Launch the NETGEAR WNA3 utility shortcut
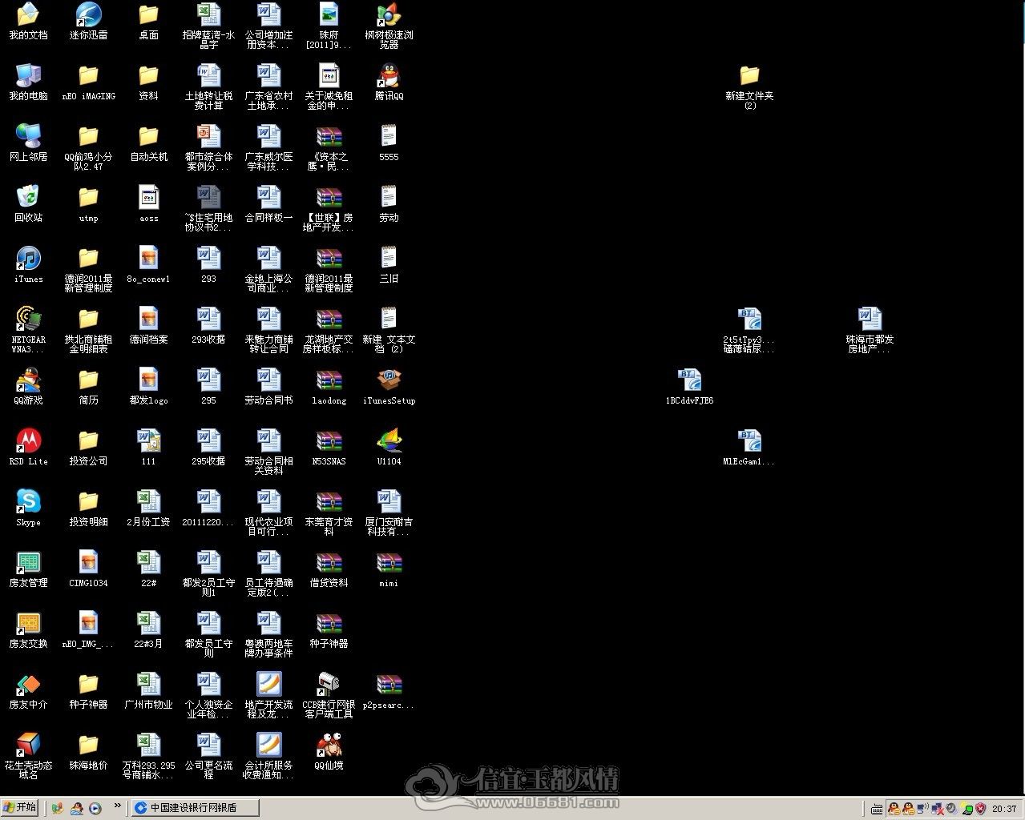Screen dimensions: 1025x820 28,329
